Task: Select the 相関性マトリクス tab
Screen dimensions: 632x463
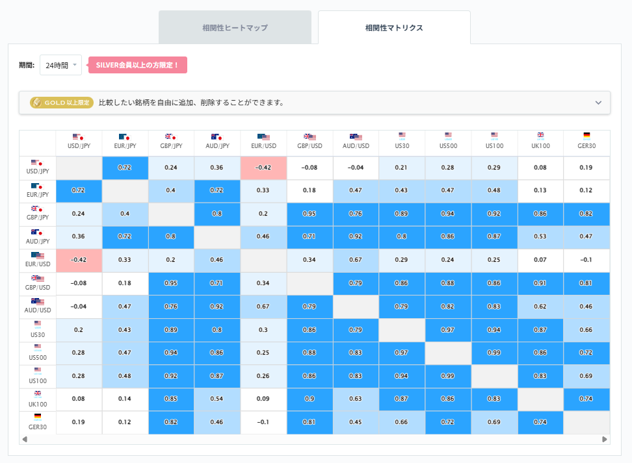Action: (x=393, y=27)
